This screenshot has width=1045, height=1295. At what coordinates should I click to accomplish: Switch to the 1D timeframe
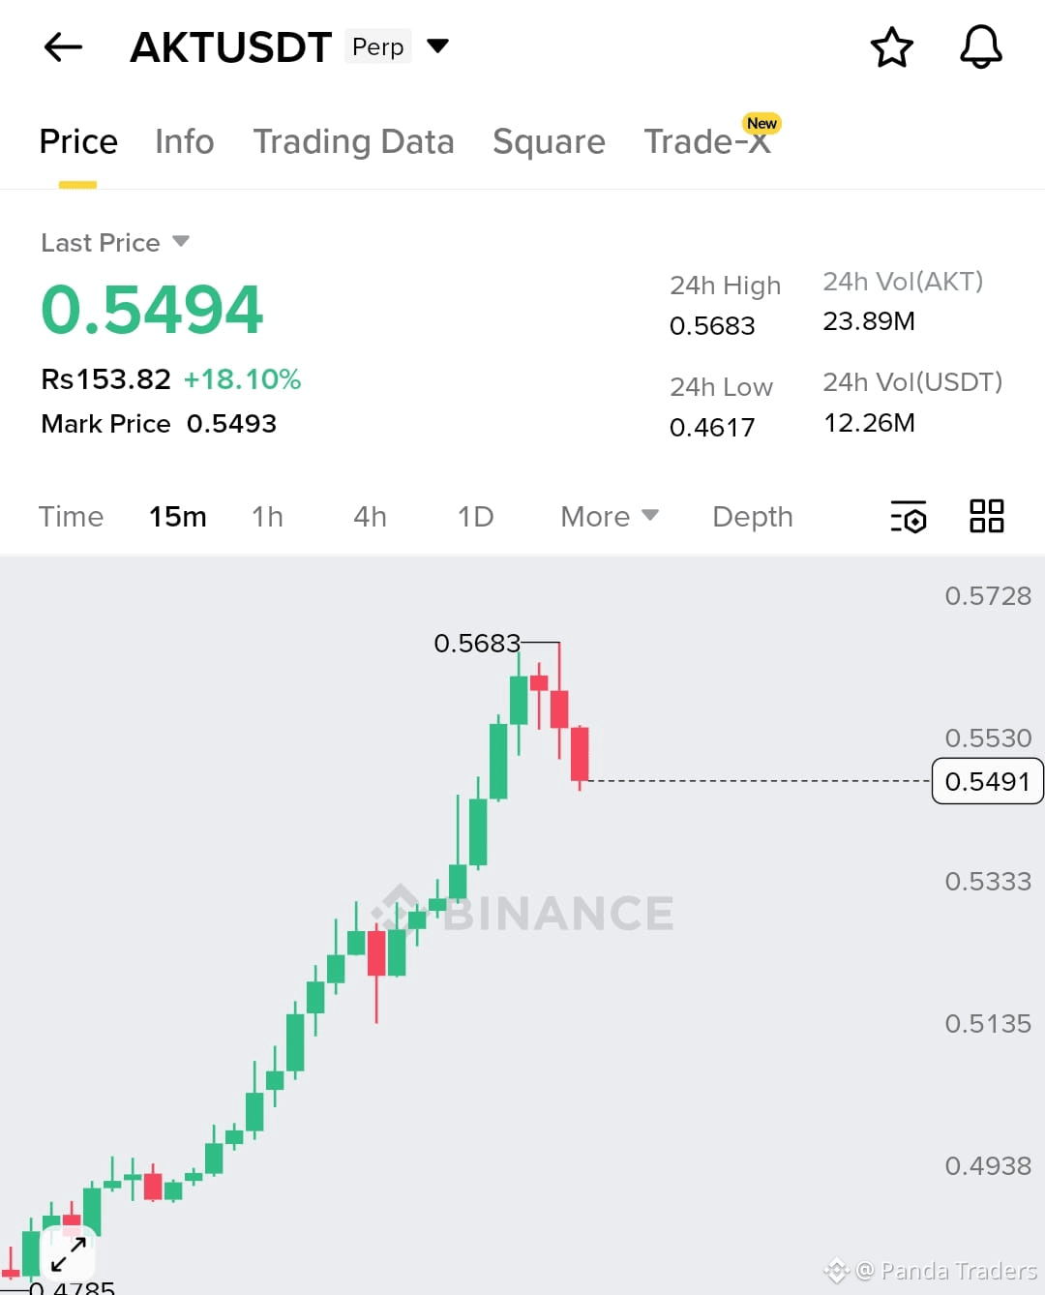coord(474,517)
